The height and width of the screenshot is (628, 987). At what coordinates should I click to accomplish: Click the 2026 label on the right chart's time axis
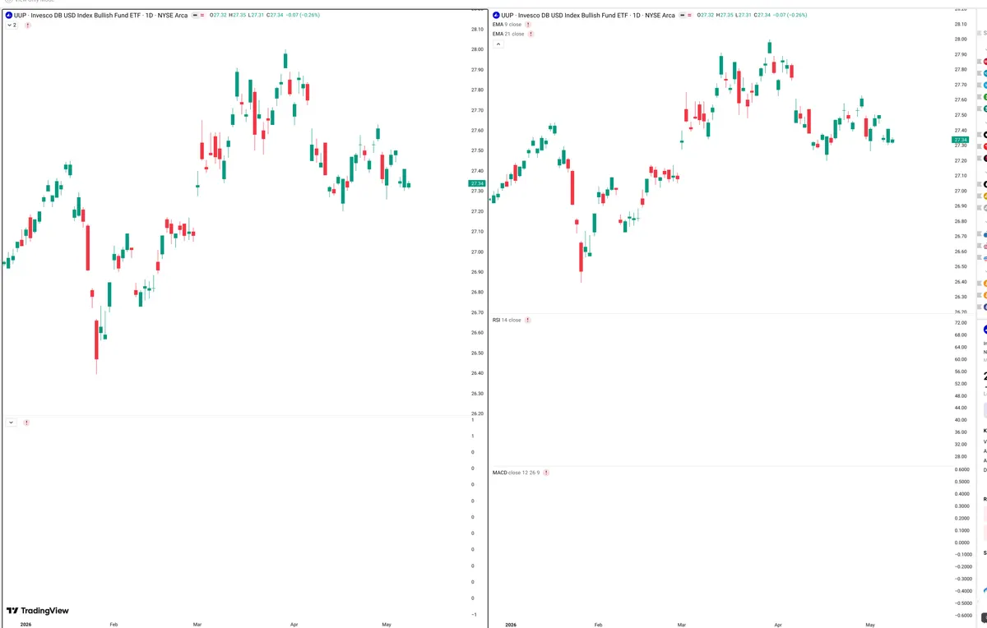click(x=510, y=625)
